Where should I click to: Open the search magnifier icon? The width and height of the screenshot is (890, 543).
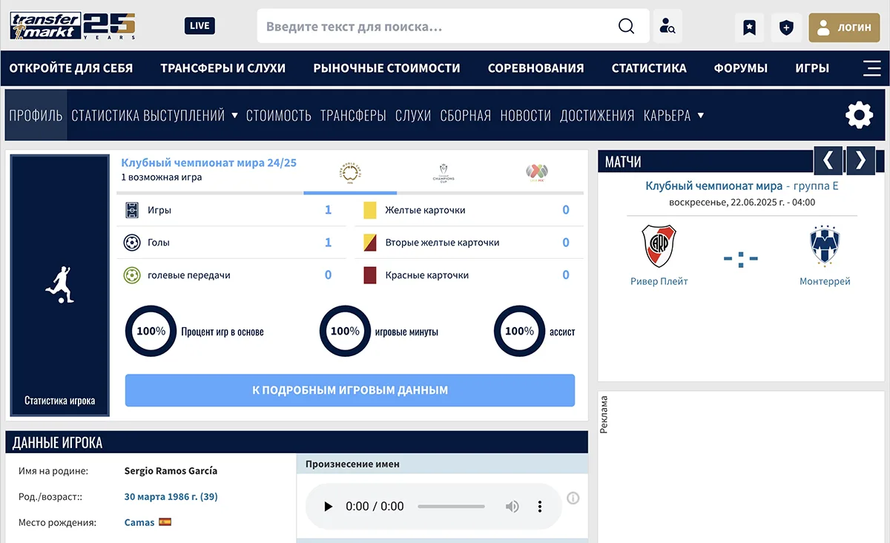click(x=626, y=26)
